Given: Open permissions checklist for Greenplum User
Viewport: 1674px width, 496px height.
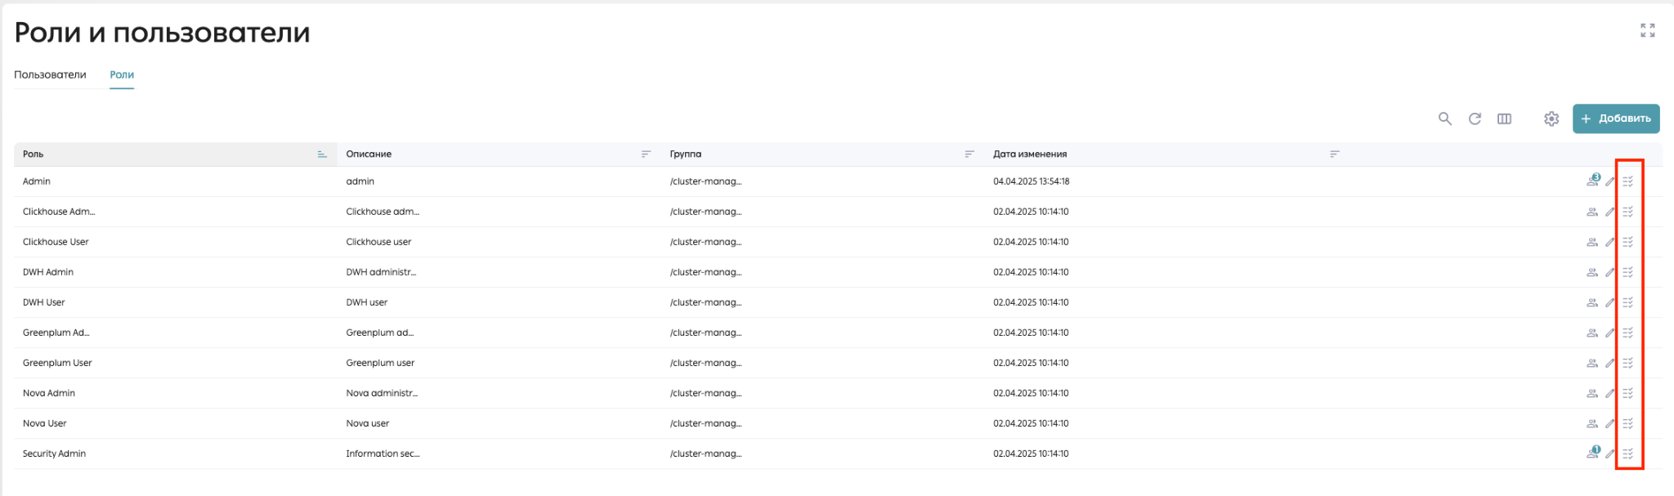Looking at the screenshot, I should tap(1627, 363).
